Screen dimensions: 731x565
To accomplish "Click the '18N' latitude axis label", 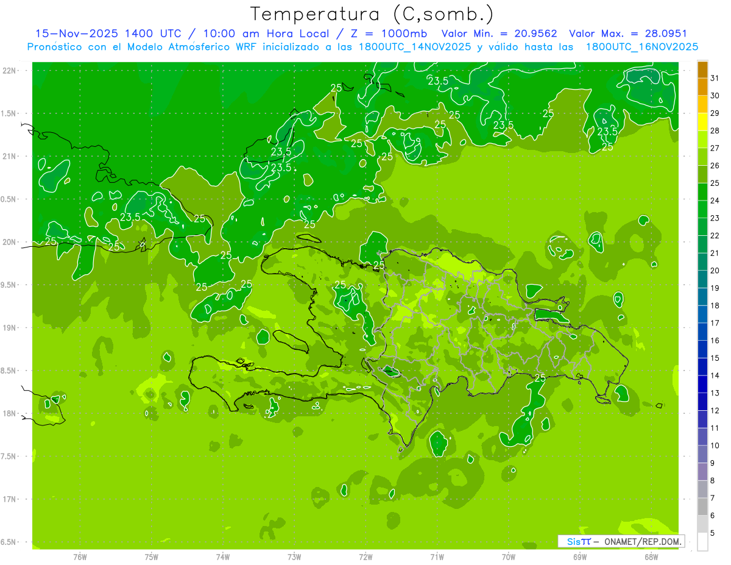I will tap(9, 414).
